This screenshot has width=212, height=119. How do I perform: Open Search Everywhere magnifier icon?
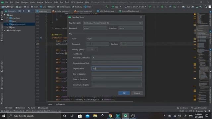pos(206,7)
